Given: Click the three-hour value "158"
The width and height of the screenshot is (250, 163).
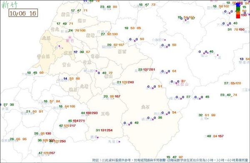Looking at the screenshot, I should click(88, 113).
